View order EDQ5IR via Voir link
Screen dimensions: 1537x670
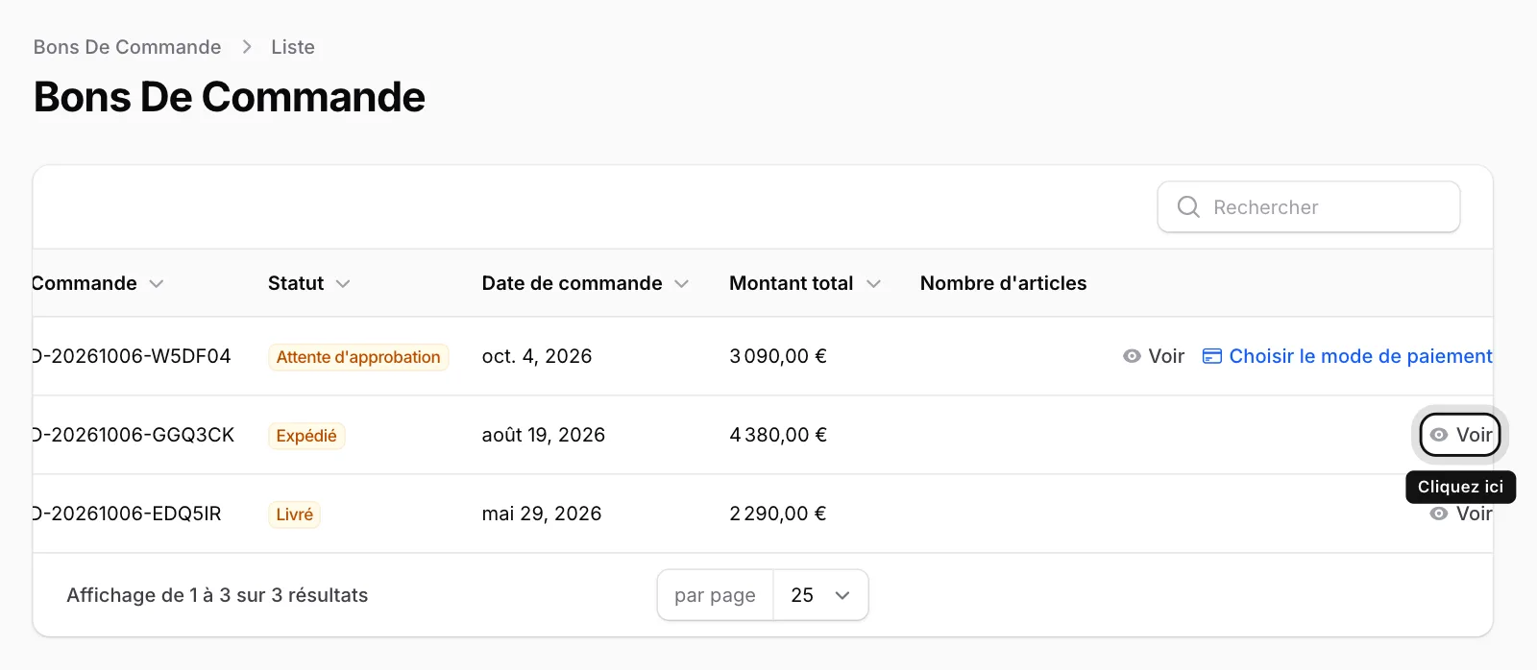(x=1461, y=514)
